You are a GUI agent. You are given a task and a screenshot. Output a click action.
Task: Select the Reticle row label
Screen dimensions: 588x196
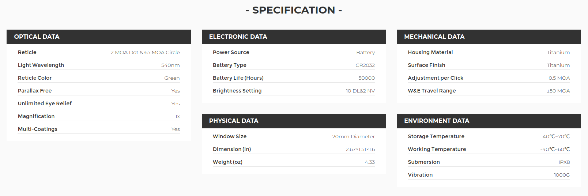[27, 52]
